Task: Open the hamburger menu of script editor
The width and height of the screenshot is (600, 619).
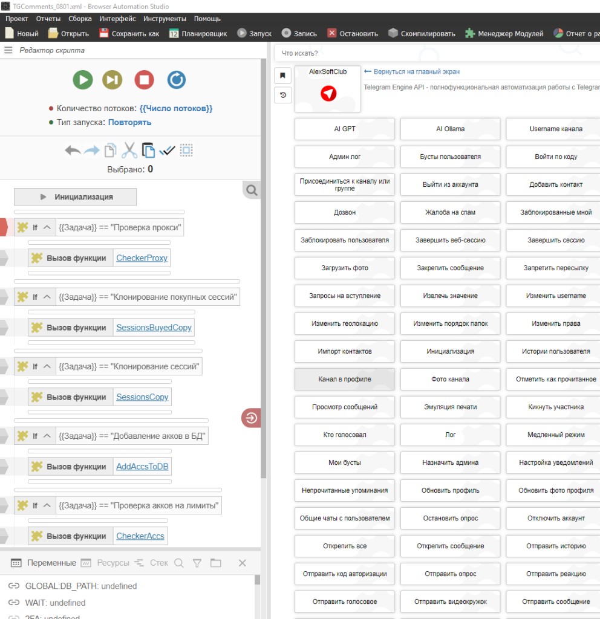Action: (x=8, y=50)
